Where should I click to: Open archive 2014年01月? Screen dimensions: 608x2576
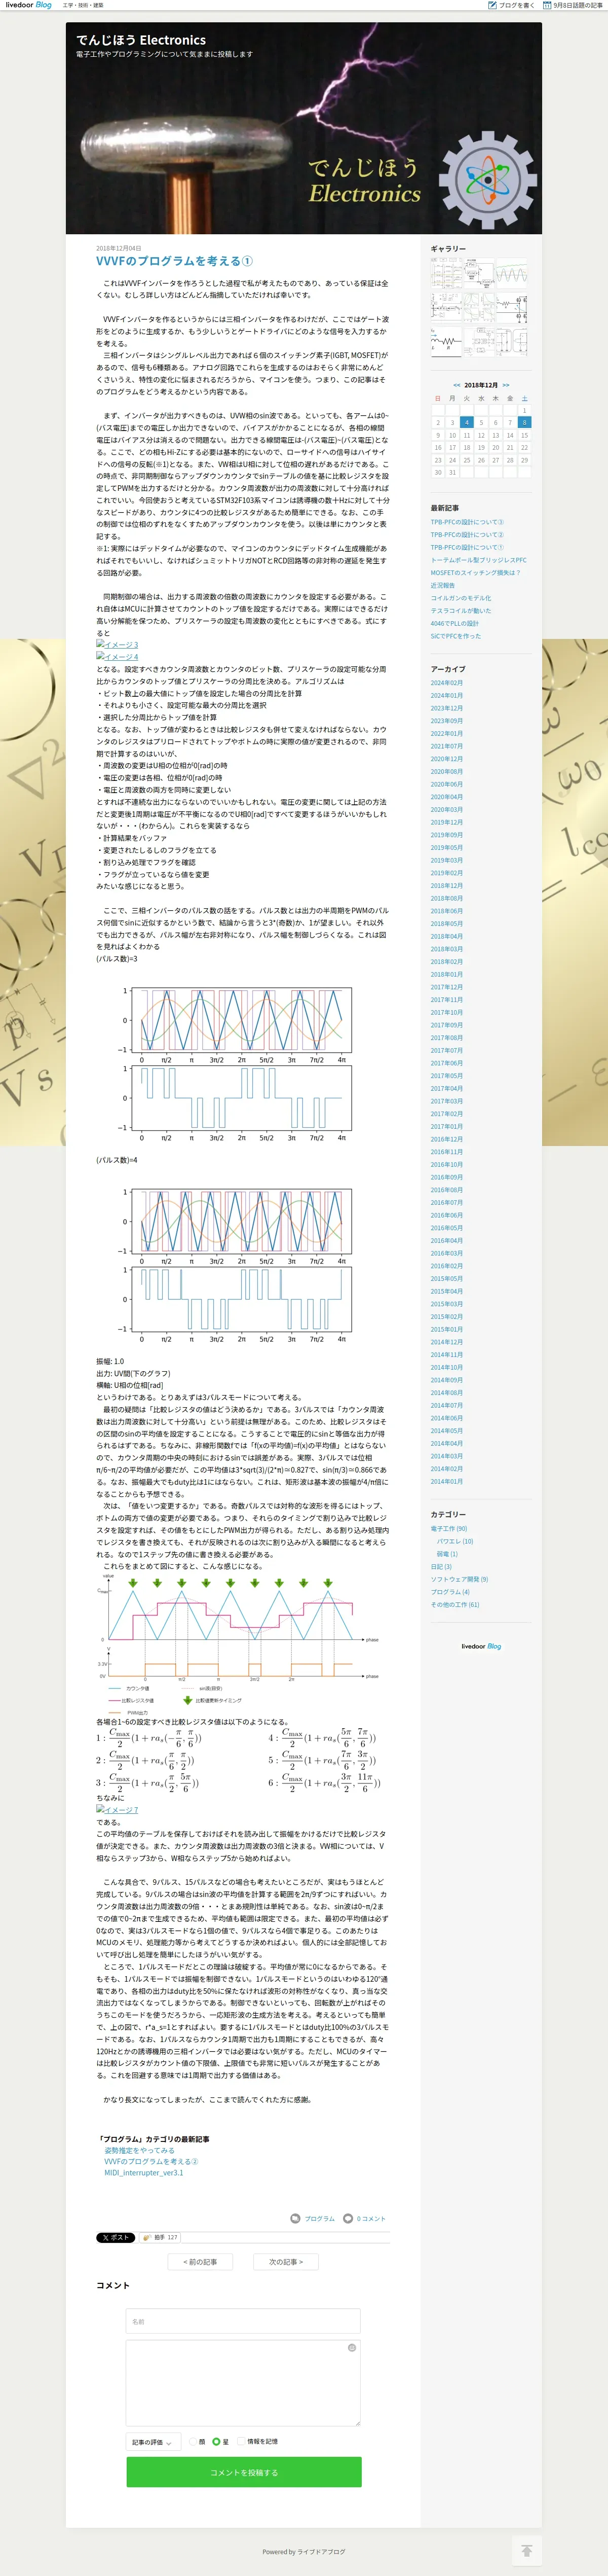tap(446, 1482)
